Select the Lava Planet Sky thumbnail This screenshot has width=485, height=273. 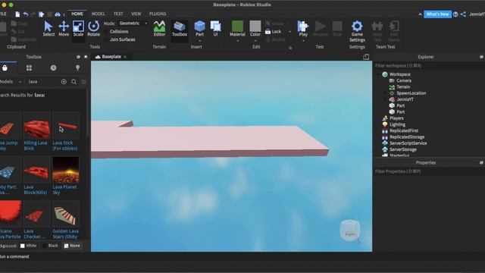click(66, 170)
